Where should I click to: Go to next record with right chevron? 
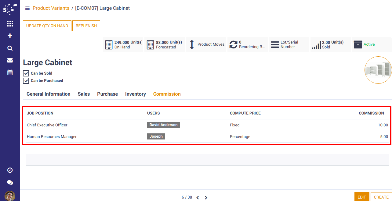tap(206, 197)
